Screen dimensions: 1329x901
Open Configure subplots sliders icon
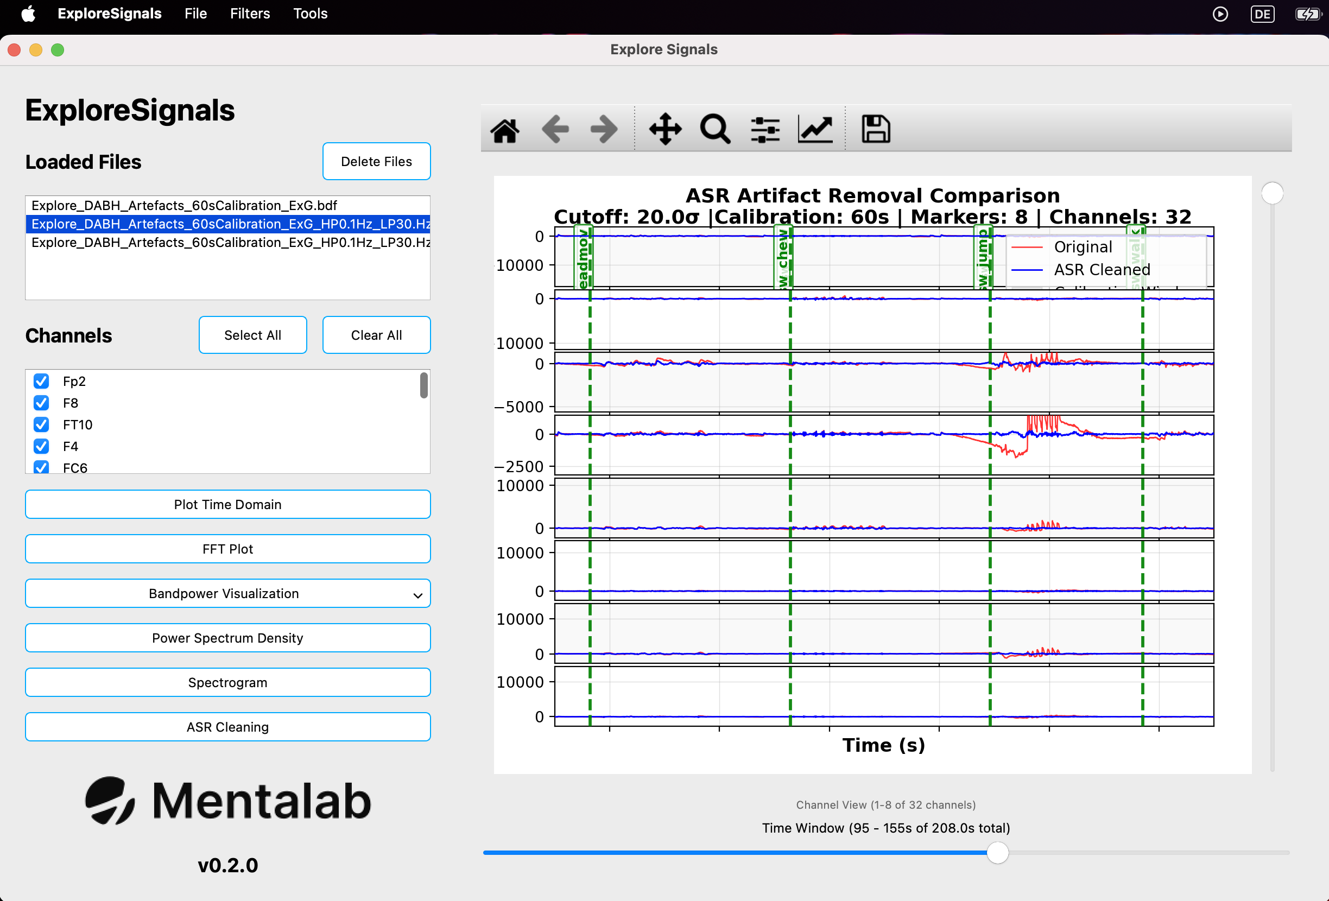765,130
